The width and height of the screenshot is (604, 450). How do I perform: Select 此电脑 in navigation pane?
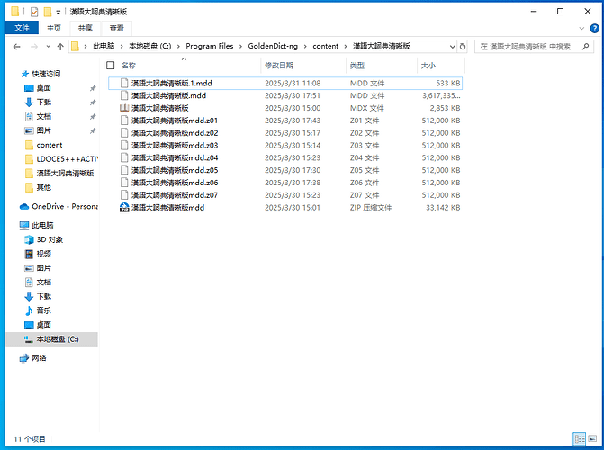[x=42, y=225]
